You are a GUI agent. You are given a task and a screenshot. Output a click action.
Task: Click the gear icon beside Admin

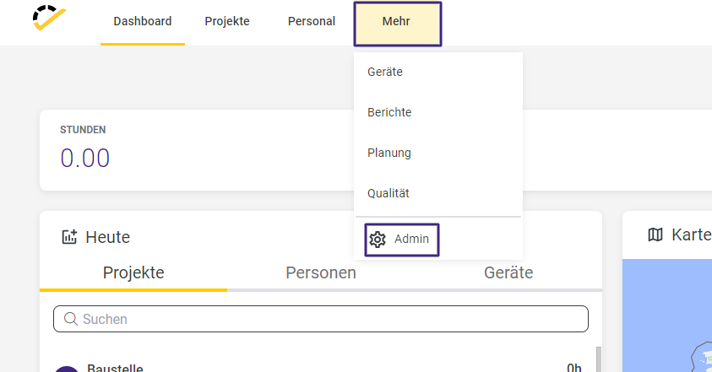pyautogui.click(x=378, y=240)
